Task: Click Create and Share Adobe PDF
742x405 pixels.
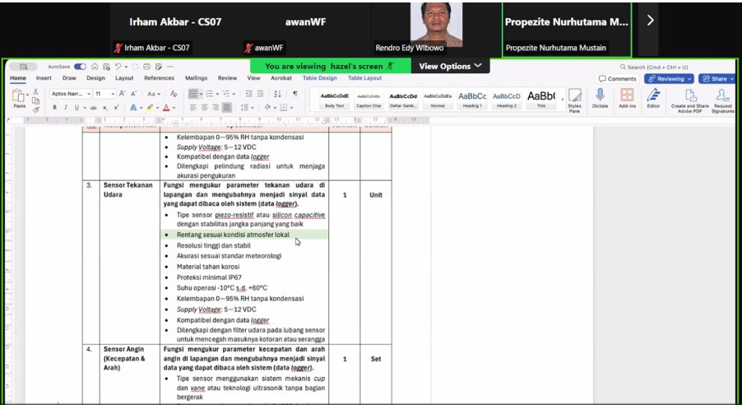Action: pyautogui.click(x=689, y=100)
